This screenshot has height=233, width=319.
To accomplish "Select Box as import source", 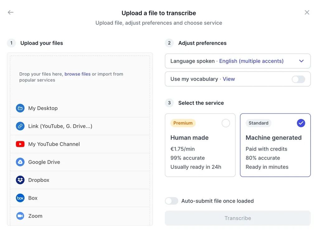I will pyautogui.click(x=20, y=198).
